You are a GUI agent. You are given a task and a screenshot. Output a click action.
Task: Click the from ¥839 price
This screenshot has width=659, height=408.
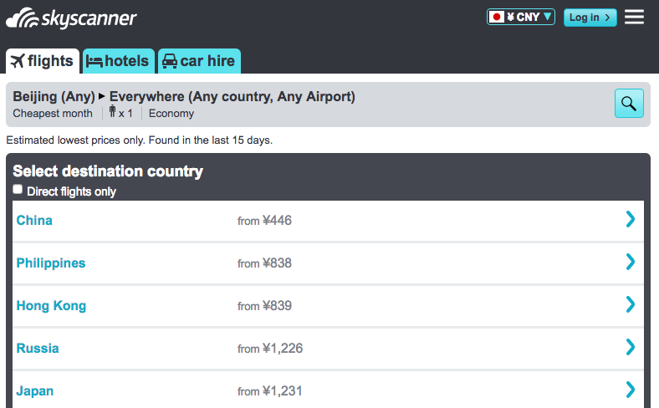(264, 306)
